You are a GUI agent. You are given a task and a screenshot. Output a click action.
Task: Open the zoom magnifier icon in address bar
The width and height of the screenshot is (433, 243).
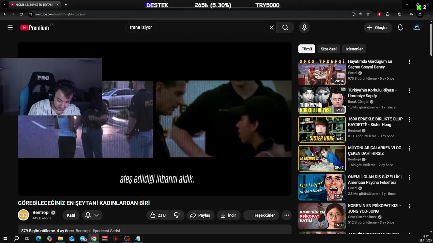(x=361, y=14)
